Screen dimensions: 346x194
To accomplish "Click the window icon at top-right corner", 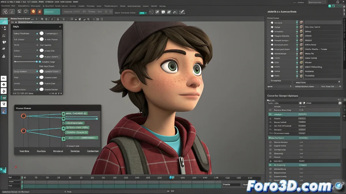I will [x=338, y=2].
